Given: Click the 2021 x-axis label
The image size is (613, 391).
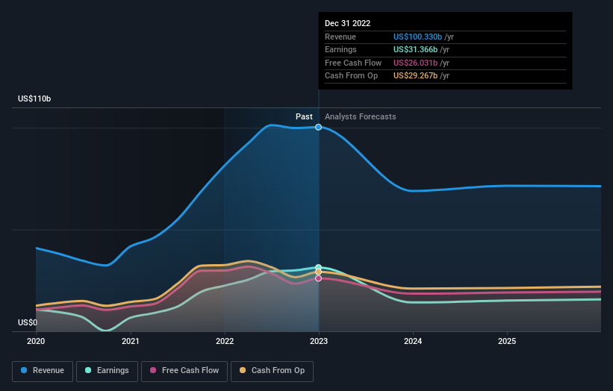Looking at the screenshot, I should point(130,342).
